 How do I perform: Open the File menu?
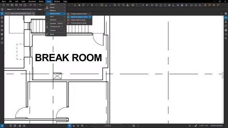[10, 1]
